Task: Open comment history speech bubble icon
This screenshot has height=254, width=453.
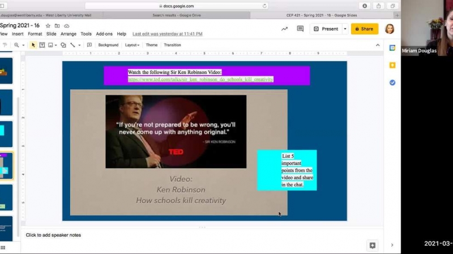Action: point(300,29)
